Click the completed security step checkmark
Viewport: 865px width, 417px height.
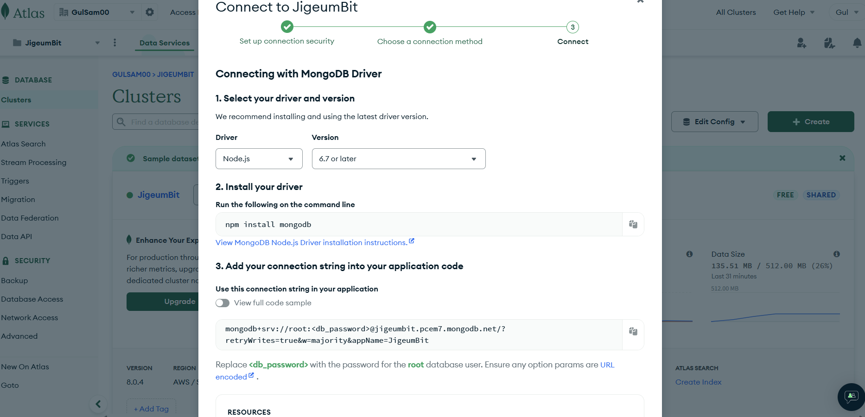(x=287, y=27)
